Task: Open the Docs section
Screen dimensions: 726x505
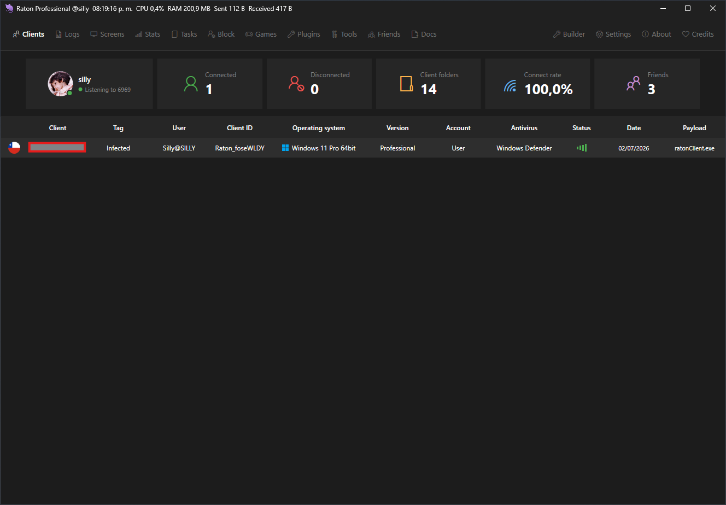Action: tap(424, 34)
